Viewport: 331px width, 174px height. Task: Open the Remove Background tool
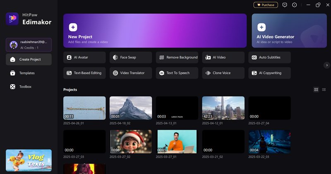[x=177, y=57]
